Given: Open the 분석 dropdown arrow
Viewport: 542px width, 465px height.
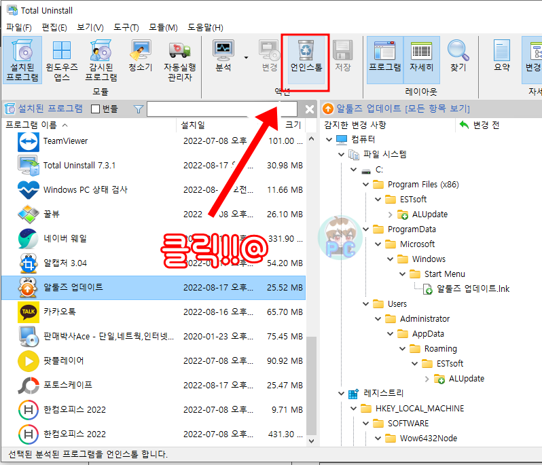Looking at the screenshot, I should coord(246,57).
